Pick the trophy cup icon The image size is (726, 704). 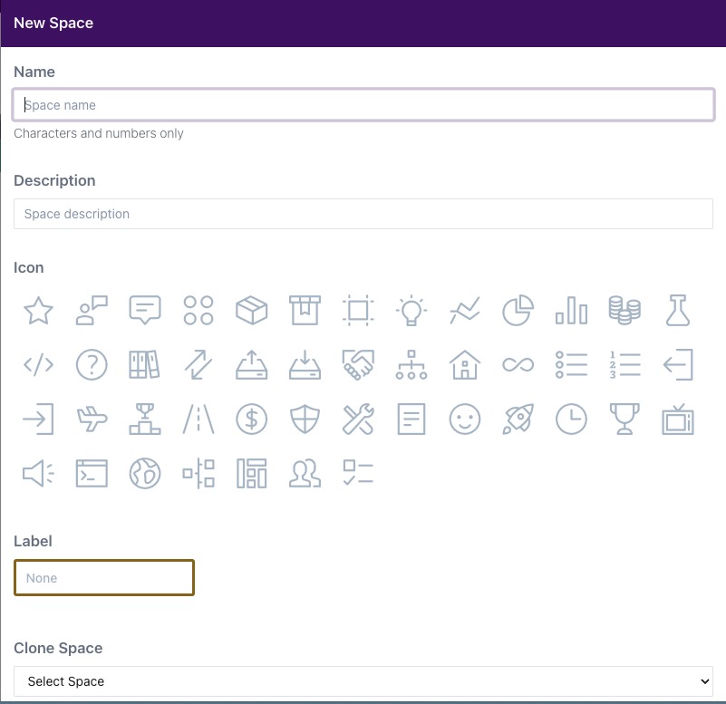point(624,420)
